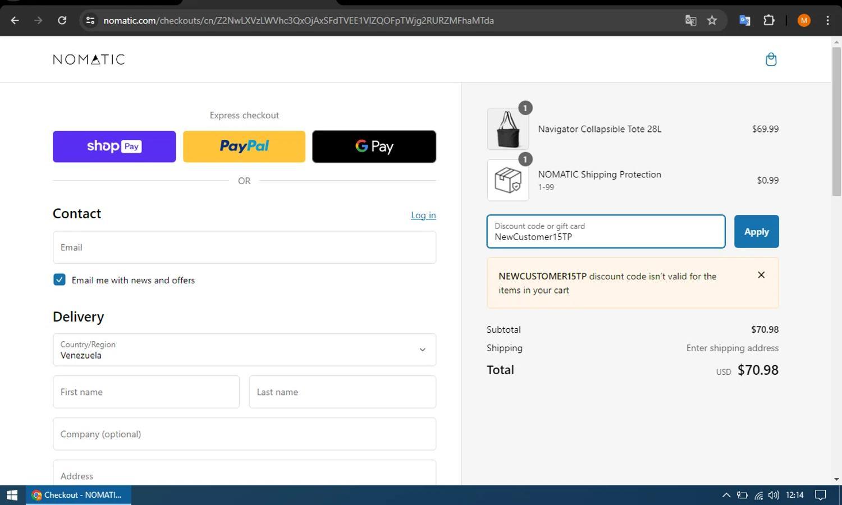Open the Windows Start menu
The height and width of the screenshot is (505, 842).
coord(12,495)
